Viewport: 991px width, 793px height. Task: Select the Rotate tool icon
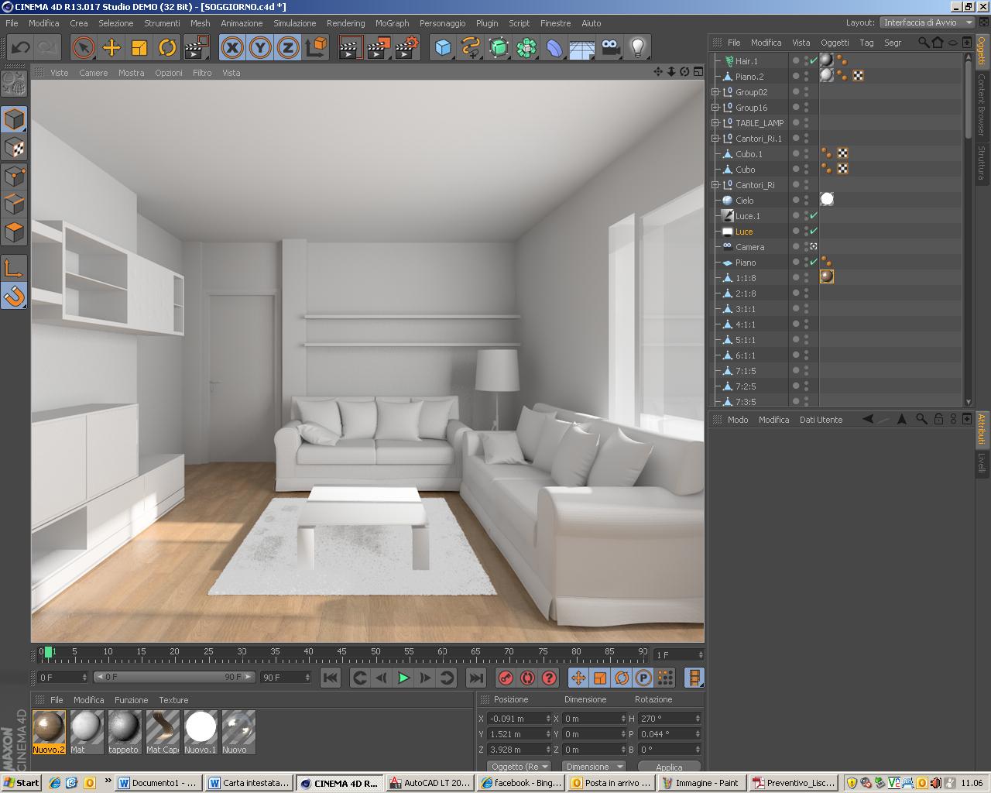click(167, 48)
